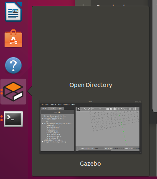157x179 pixels.
Task: Select the Gazebo window preview thumbnail
Action: tap(91, 127)
